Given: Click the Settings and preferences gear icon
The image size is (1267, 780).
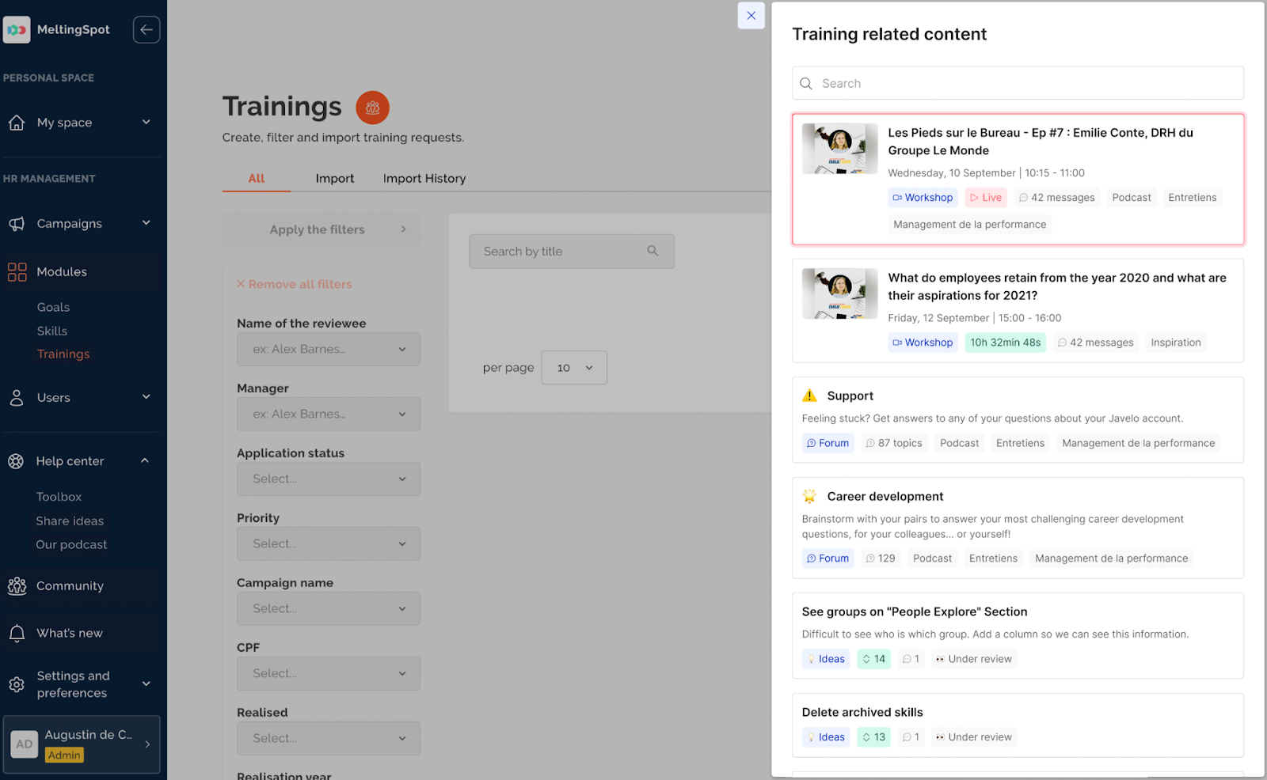Looking at the screenshot, I should 17,684.
